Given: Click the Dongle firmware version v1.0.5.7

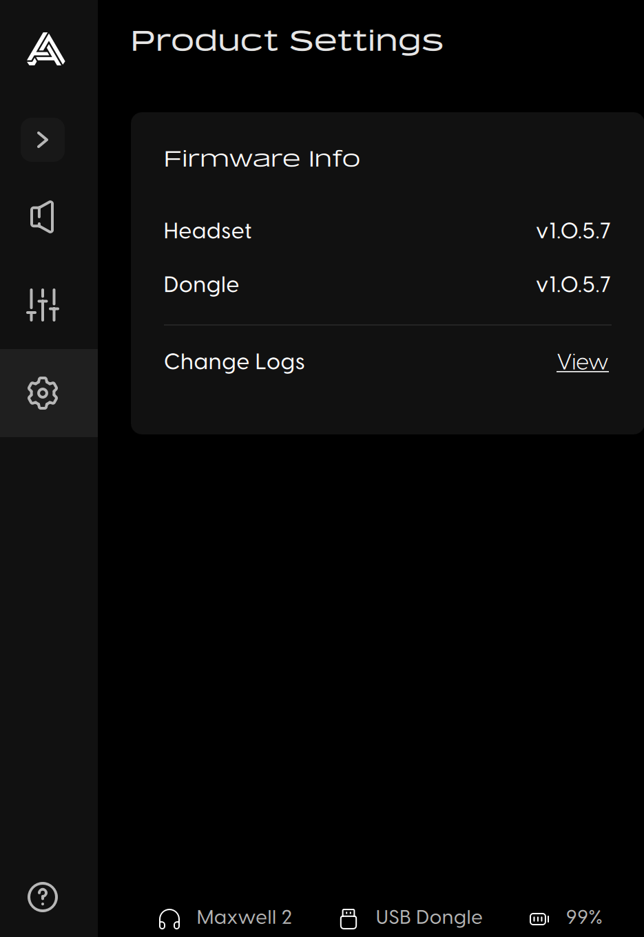Looking at the screenshot, I should (x=573, y=284).
